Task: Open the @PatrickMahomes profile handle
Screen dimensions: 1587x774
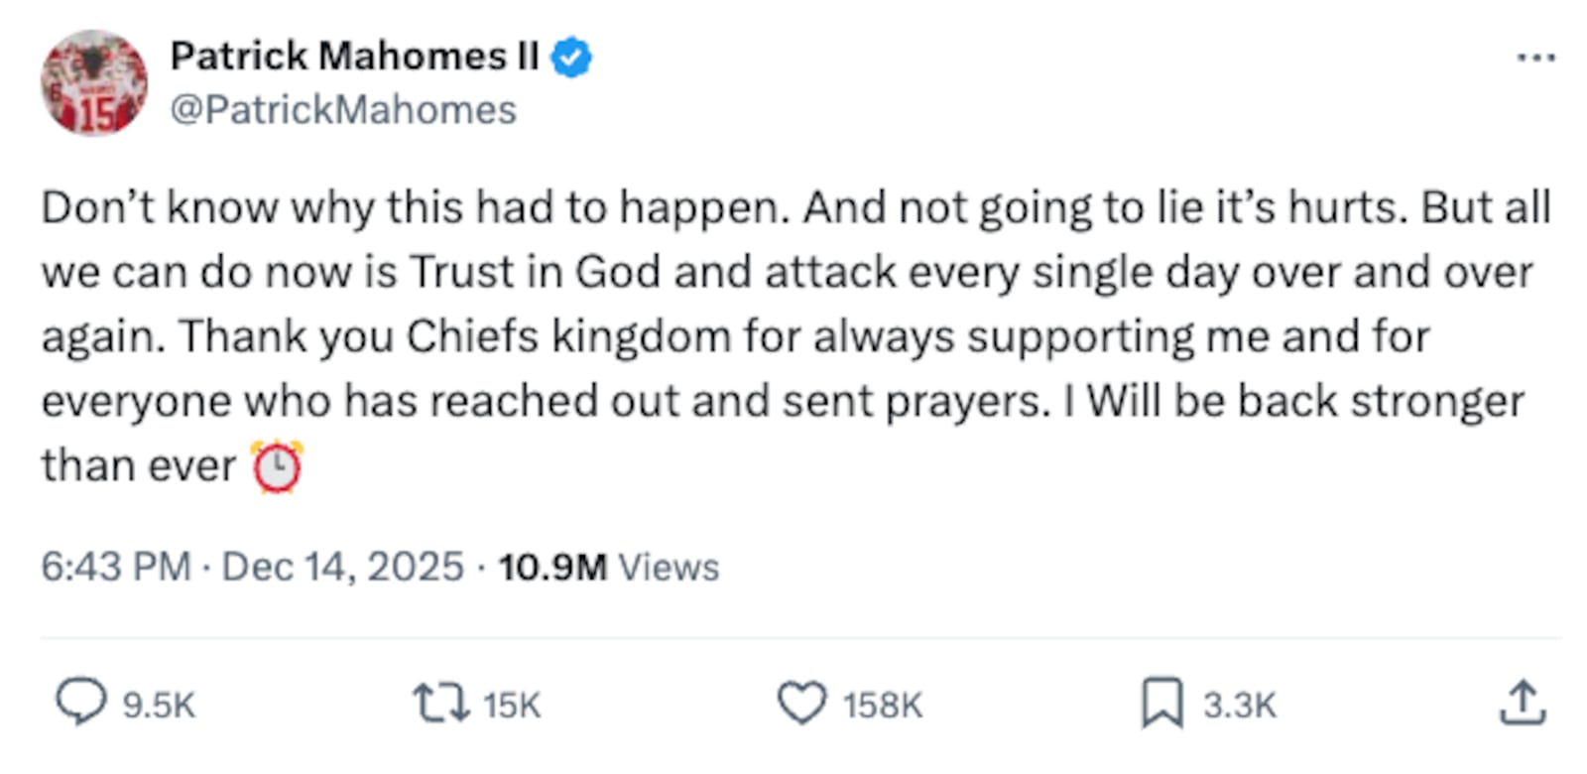Action: click(x=342, y=109)
